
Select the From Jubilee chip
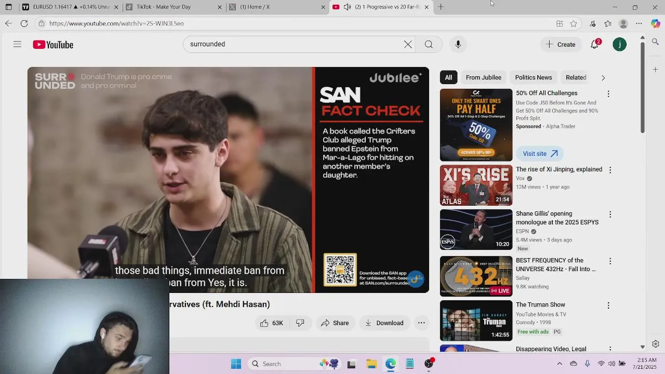click(484, 77)
